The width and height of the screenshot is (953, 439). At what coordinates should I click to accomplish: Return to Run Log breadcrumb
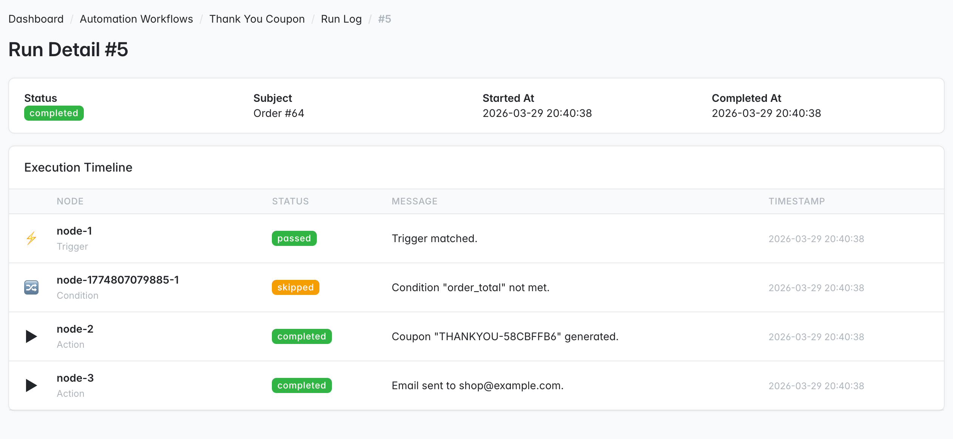[x=341, y=19]
